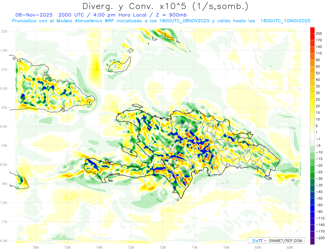
Task: Click the '-1' colorbar value
Action: click(318, 139)
